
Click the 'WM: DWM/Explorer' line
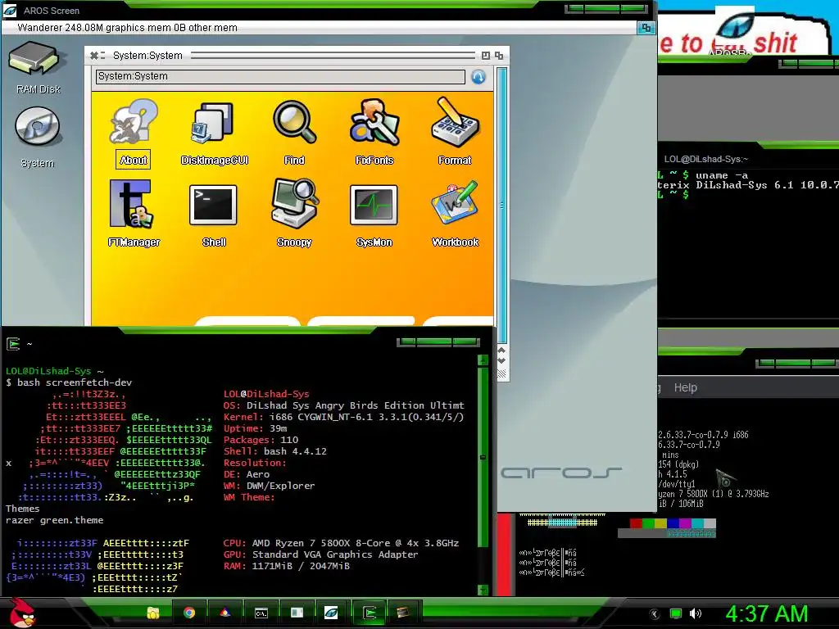click(269, 486)
